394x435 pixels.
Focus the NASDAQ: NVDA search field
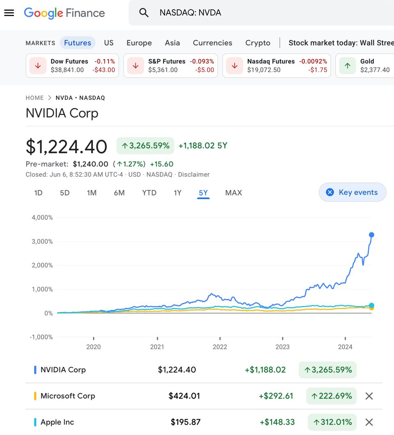pyautogui.click(x=261, y=13)
